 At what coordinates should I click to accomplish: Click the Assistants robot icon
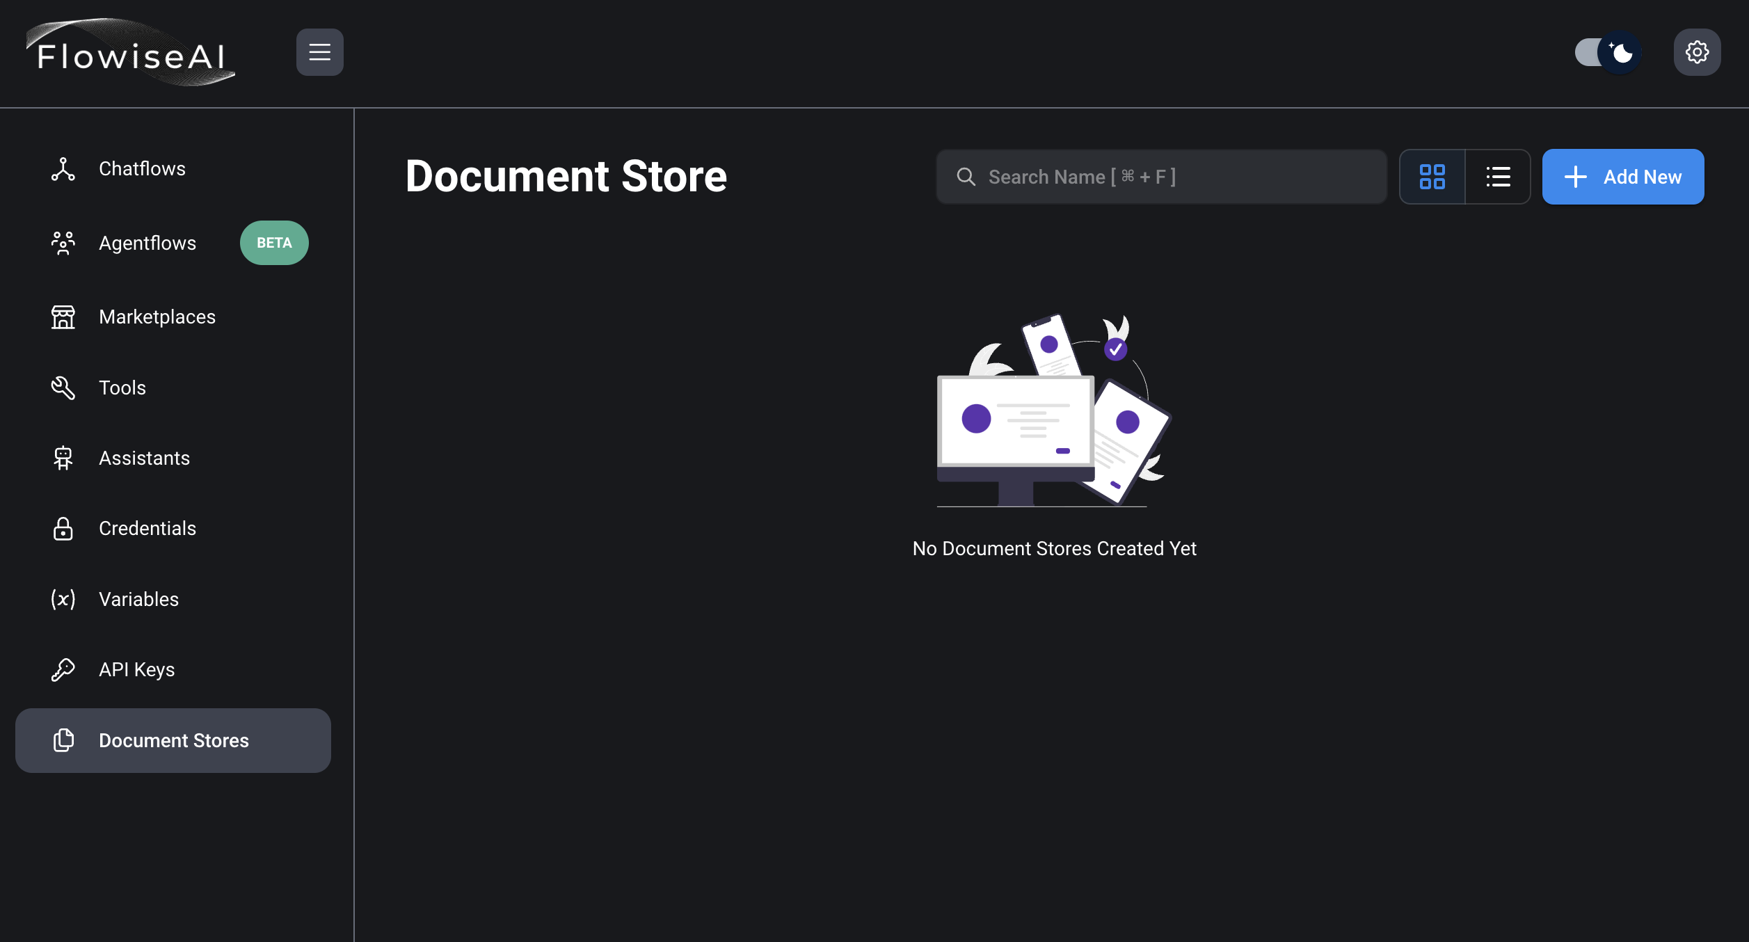pos(63,458)
